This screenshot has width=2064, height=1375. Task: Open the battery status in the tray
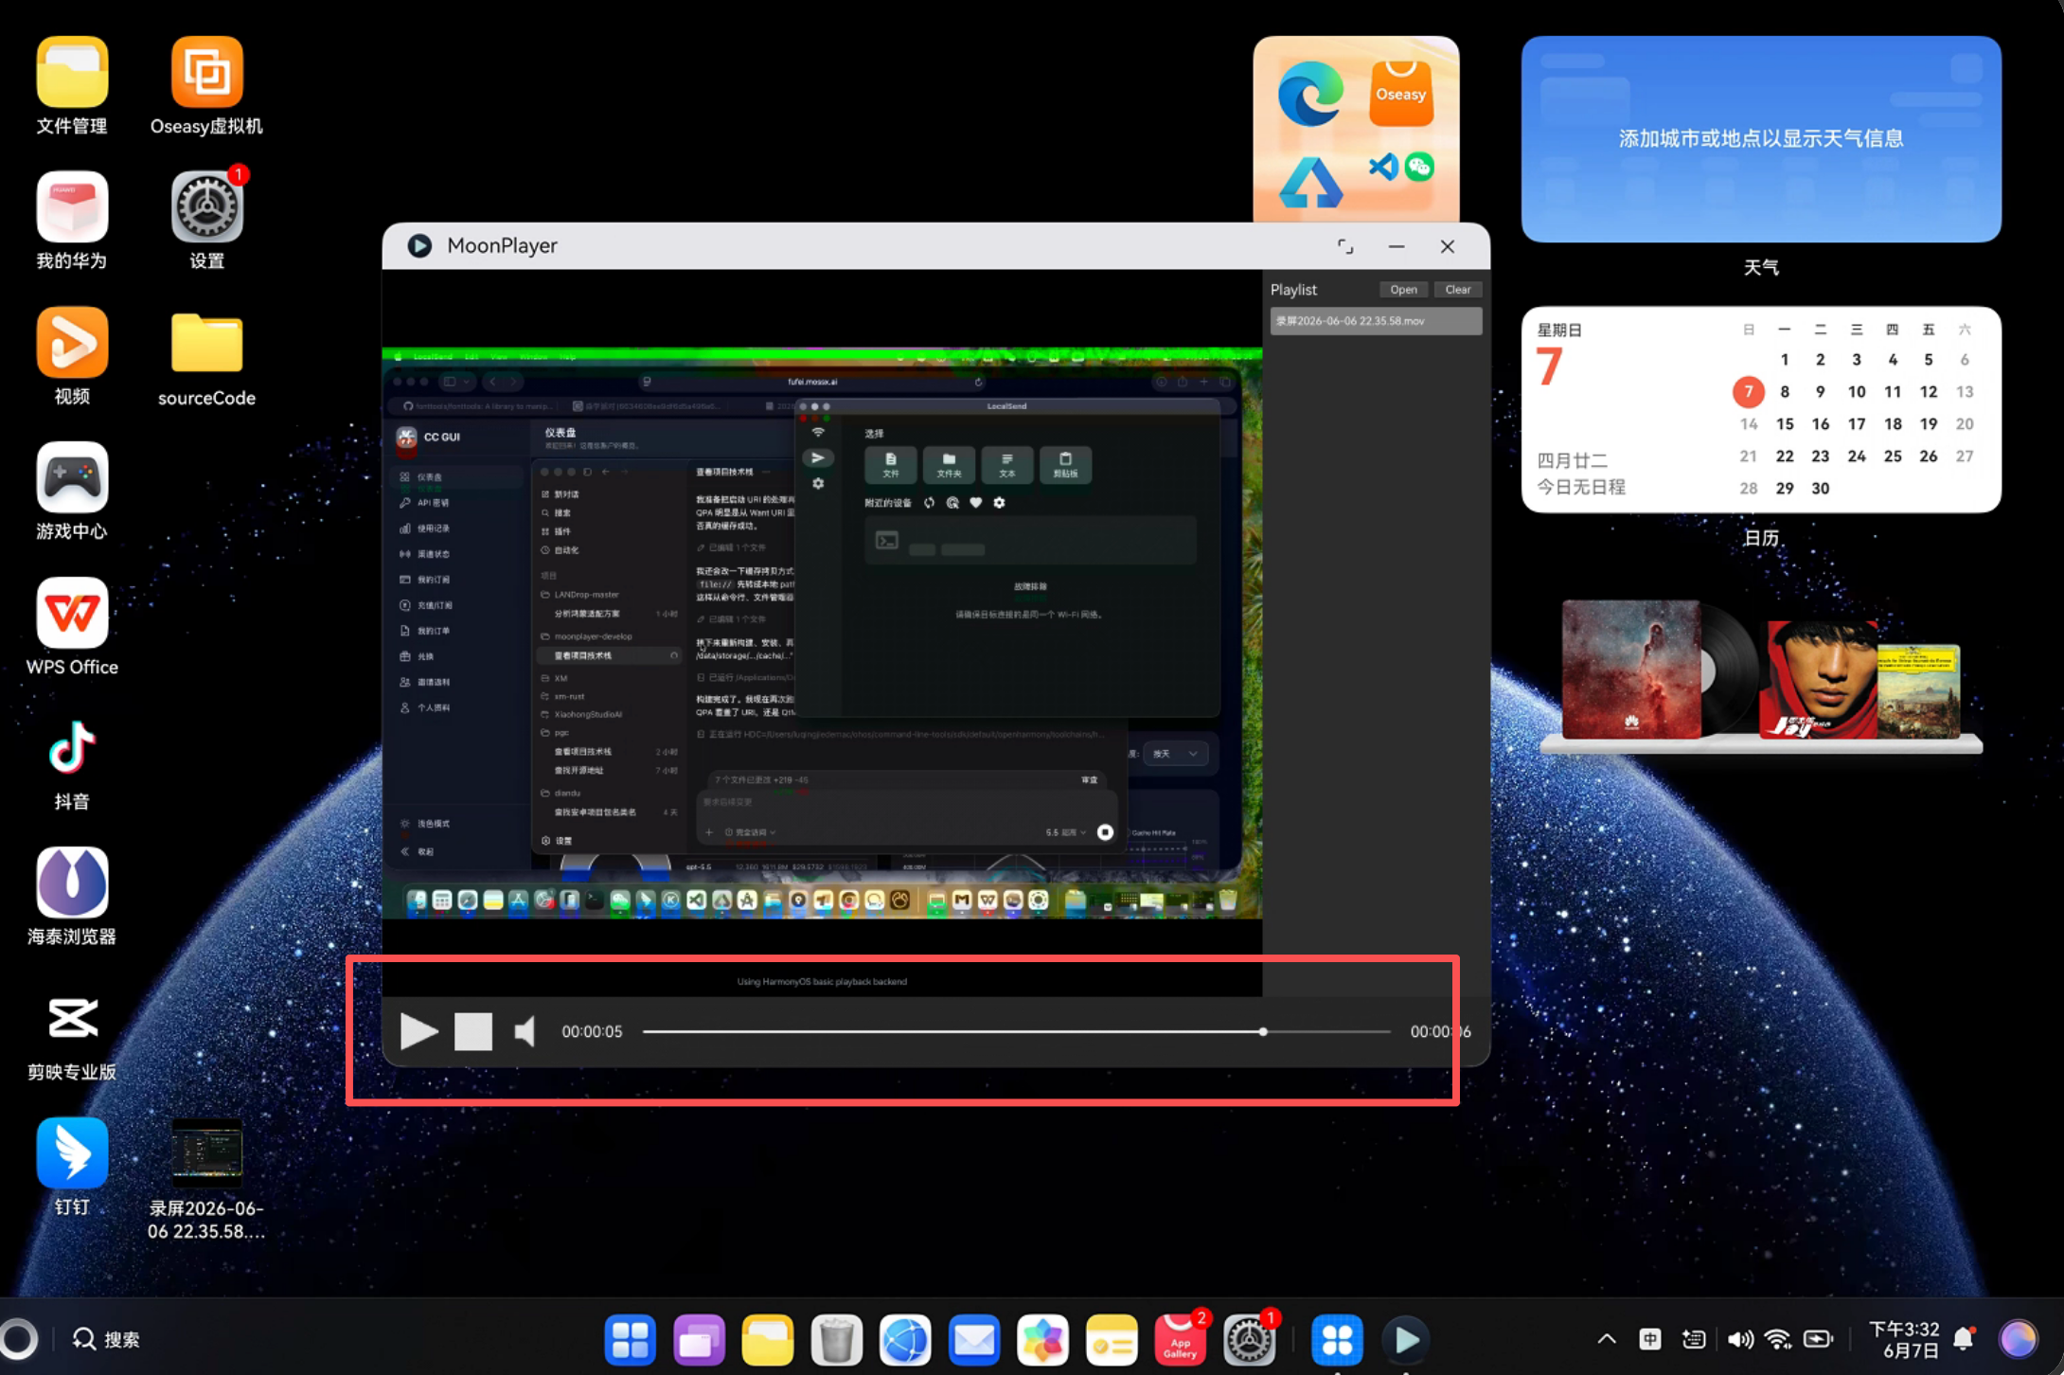(1819, 1339)
